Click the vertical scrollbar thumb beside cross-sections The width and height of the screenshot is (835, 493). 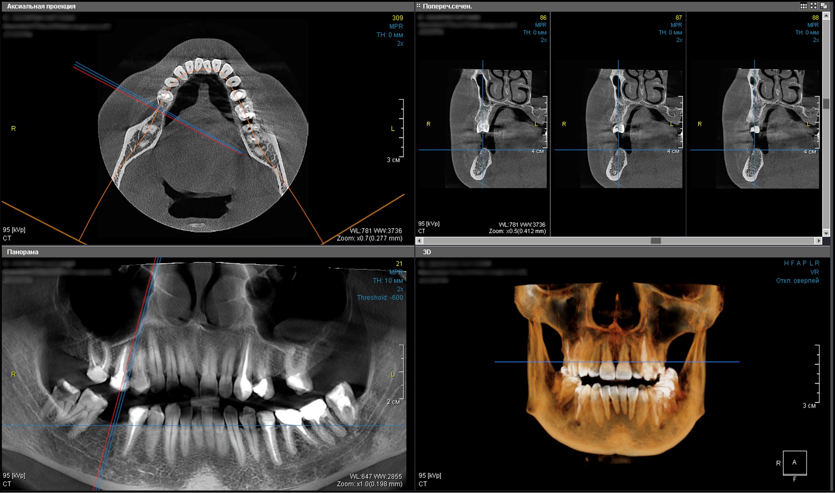coord(826,104)
